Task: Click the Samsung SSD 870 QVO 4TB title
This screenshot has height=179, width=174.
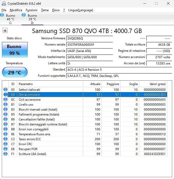Action: point(87,31)
